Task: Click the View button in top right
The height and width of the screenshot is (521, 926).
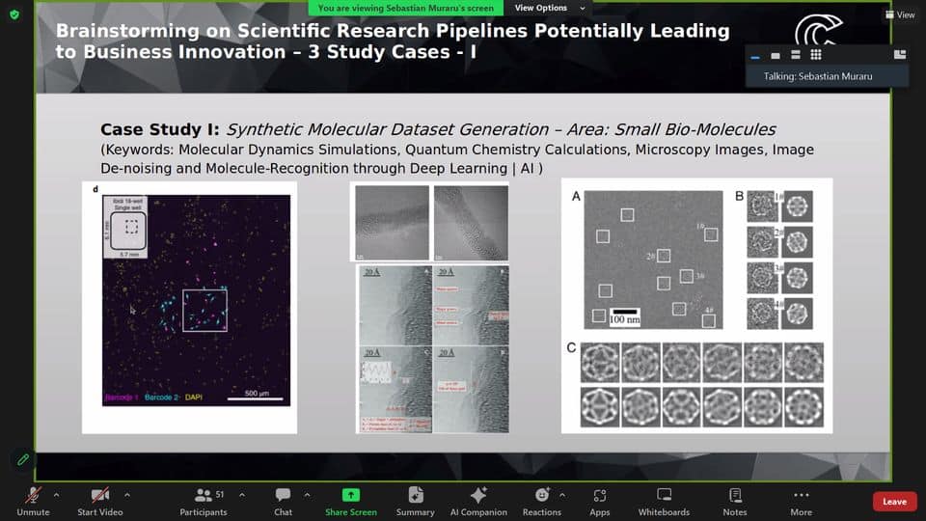Action: (x=900, y=14)
